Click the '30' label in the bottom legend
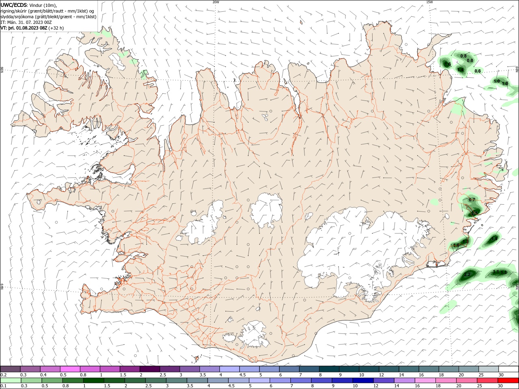Screen dimensions: 519x389 click(x=500, y=386)
